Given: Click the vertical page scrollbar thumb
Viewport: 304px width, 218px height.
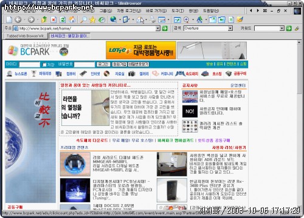Looking at the screenshot, I should click(299, 69).
